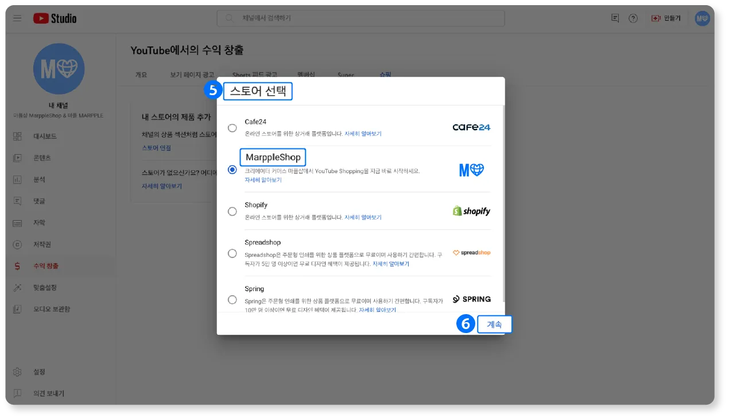Open 분석 in the sidebar

tap(39, 179)
